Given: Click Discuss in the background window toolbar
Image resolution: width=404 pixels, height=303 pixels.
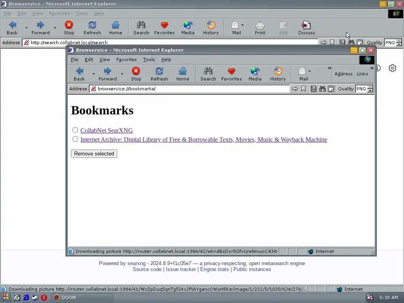Looking at the screenshot, I should [x=307, y=28].
